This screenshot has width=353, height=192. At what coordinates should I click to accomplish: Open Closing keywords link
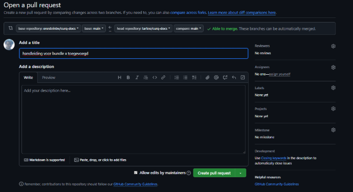click(274, 158)
